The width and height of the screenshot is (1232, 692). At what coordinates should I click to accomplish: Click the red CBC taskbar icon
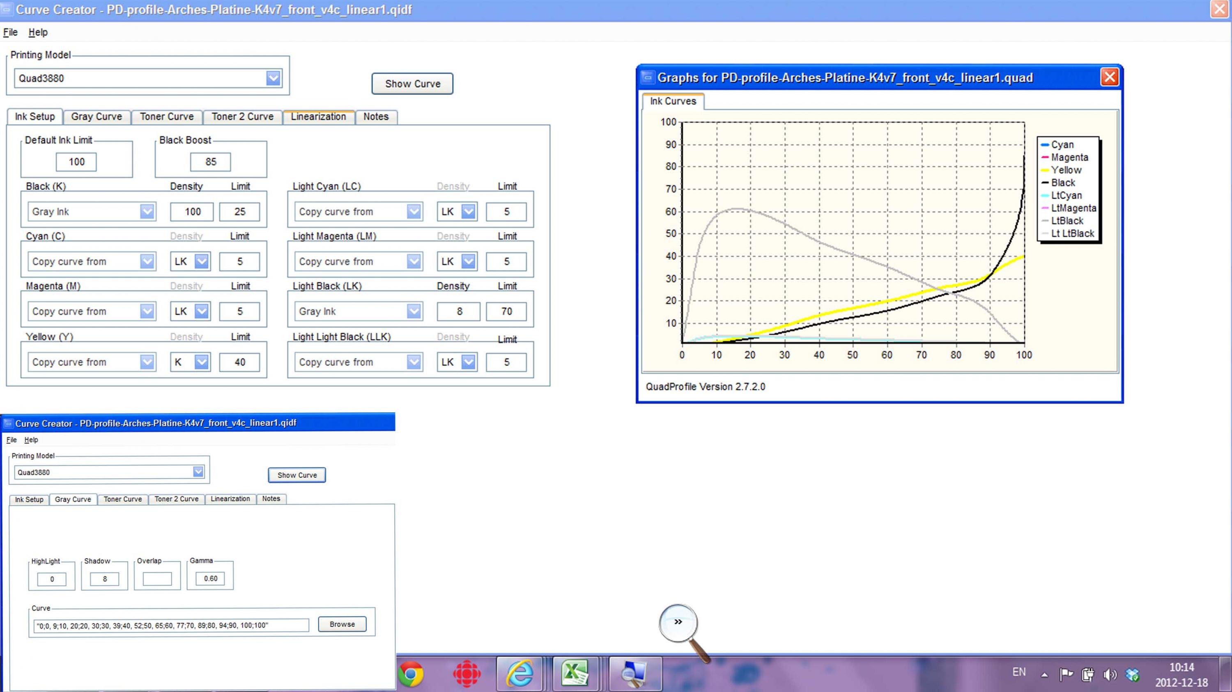click(x=466, y=674)
